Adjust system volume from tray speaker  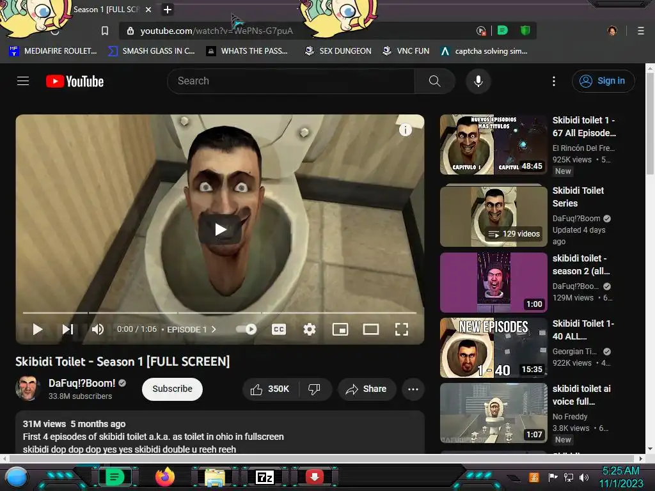[584, 477]
